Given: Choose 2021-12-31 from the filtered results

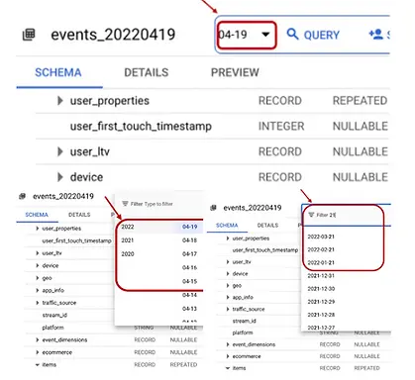Looking at the screenshot, I should [x=321, y=276].
